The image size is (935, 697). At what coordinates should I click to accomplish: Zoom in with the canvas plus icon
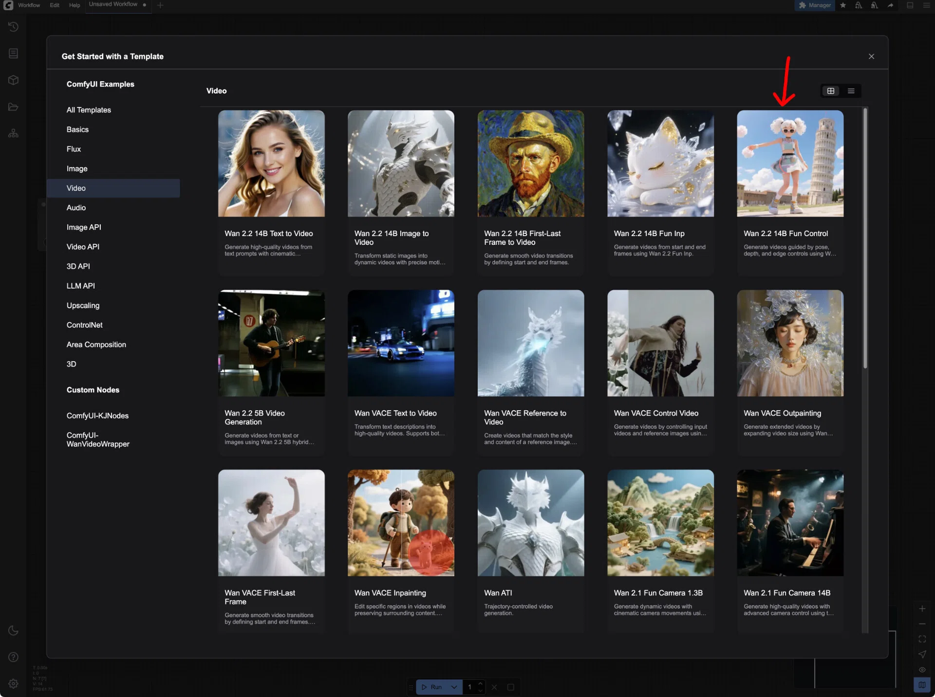coord(922,608)
